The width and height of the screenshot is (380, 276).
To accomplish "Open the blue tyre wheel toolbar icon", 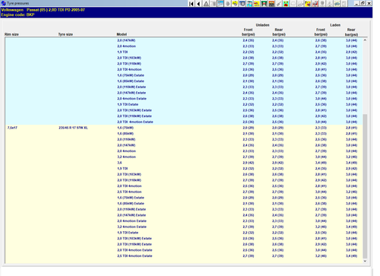I will point(242,4).
